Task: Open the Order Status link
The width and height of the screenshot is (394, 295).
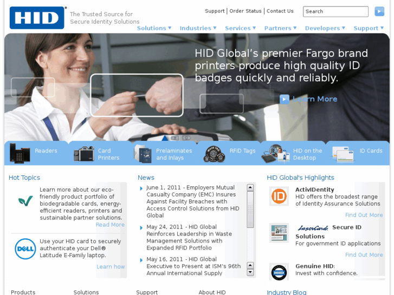Action: point(246,11)
